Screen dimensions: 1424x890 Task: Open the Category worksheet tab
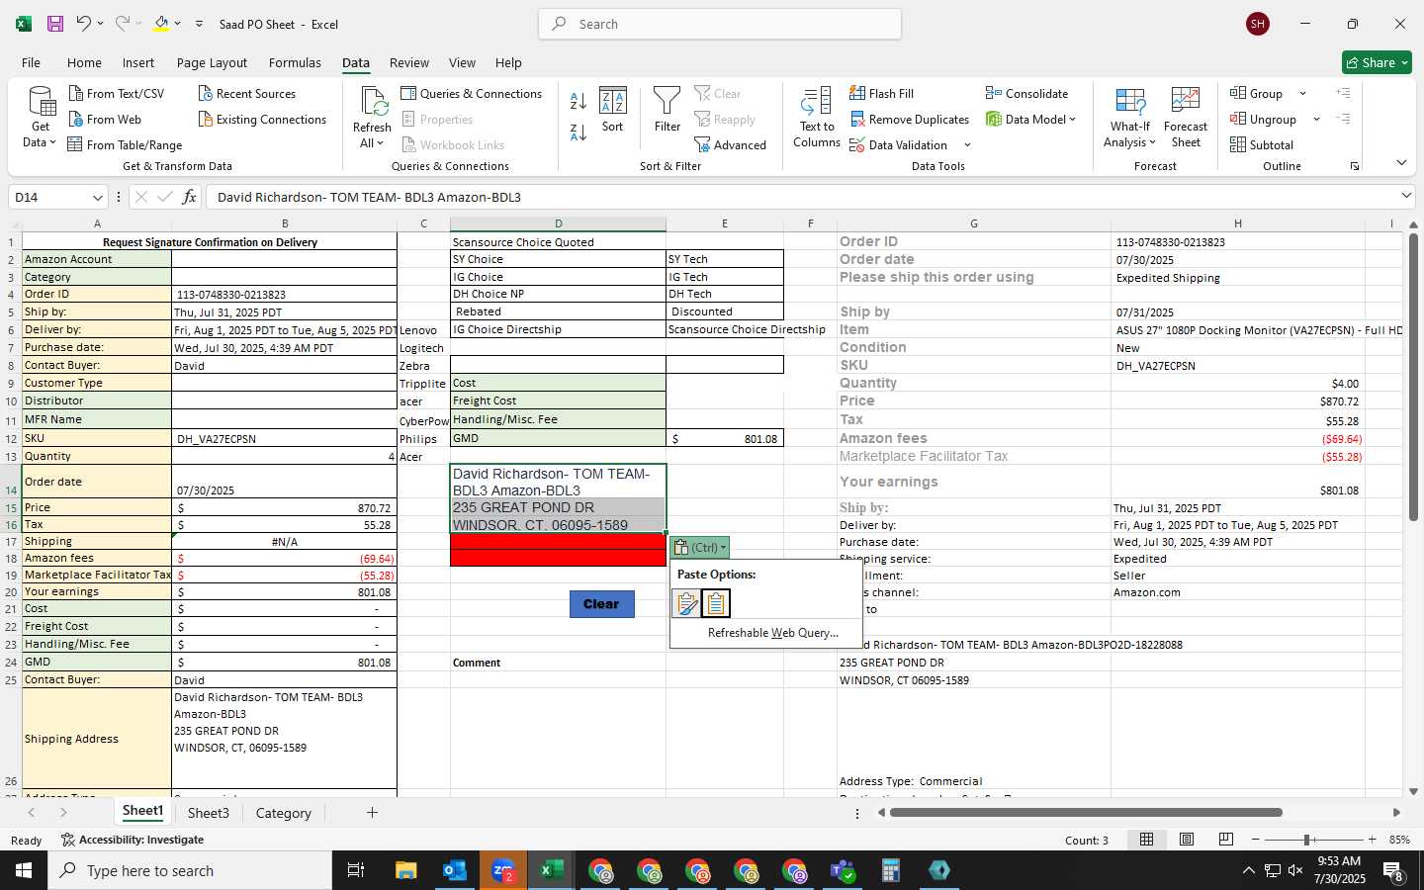(x=284, y=813)
